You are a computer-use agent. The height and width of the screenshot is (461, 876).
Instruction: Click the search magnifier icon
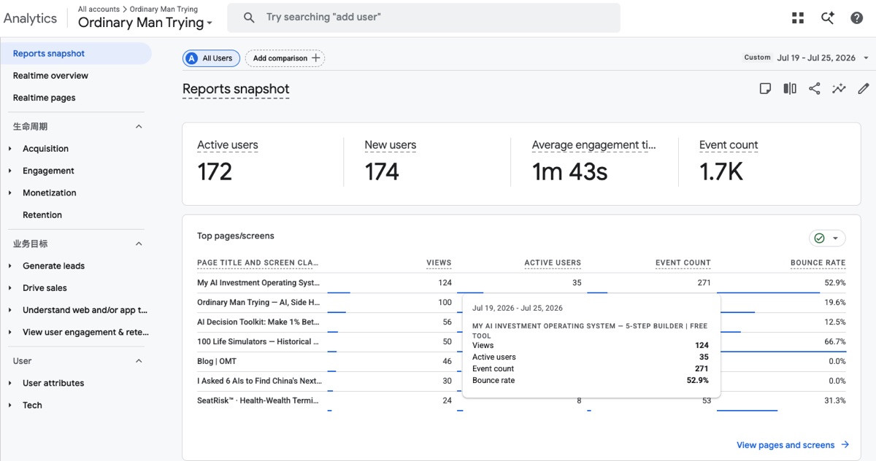click(249, 18)
